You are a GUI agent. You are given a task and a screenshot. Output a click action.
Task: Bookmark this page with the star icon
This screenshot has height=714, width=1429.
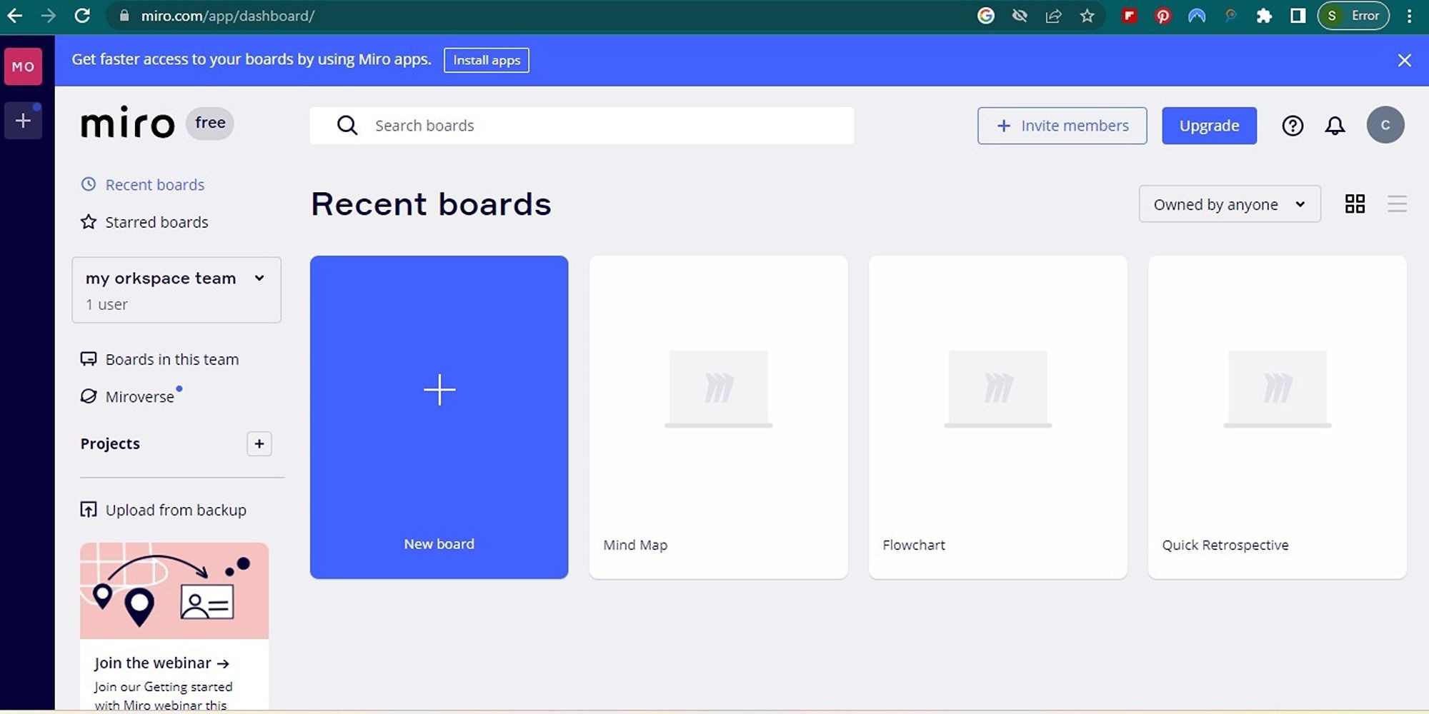pos(1087,16)
